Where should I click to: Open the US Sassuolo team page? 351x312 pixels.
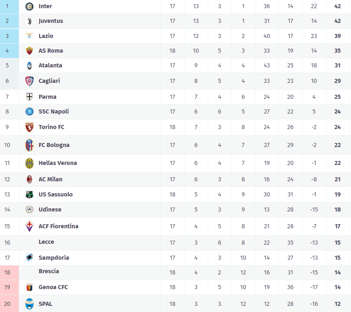click(x=56, y=194)
